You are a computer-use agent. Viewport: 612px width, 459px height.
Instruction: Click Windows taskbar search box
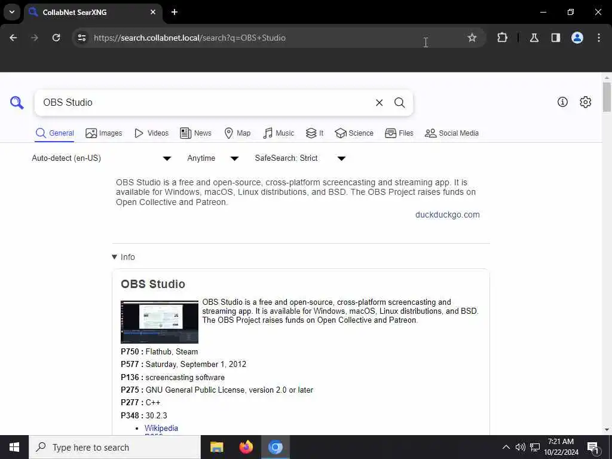(115, 447)
